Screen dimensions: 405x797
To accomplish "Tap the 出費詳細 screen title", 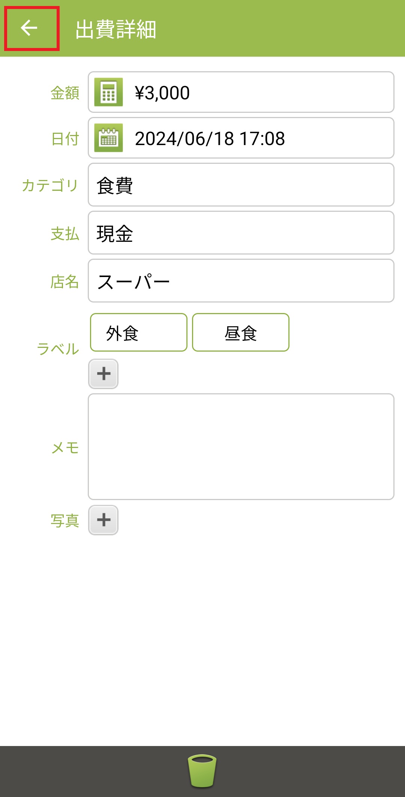I will [115, 29].
